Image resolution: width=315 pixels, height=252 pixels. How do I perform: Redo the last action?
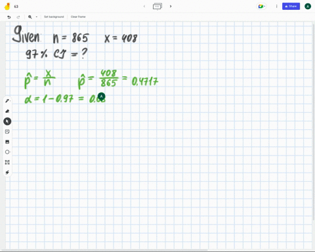tap(18, 17)
